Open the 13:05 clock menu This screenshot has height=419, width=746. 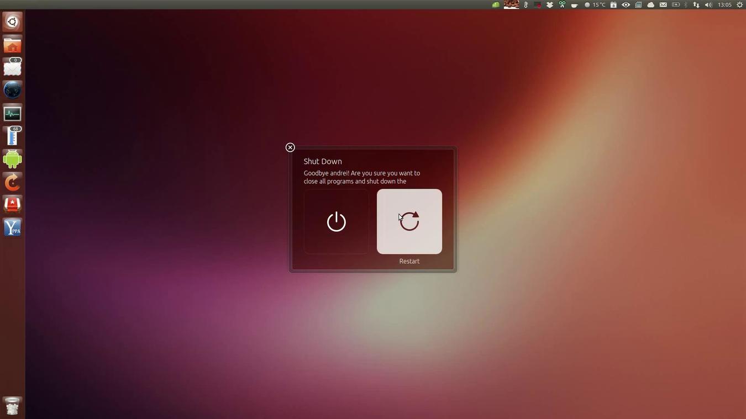[x=724, y=5]
